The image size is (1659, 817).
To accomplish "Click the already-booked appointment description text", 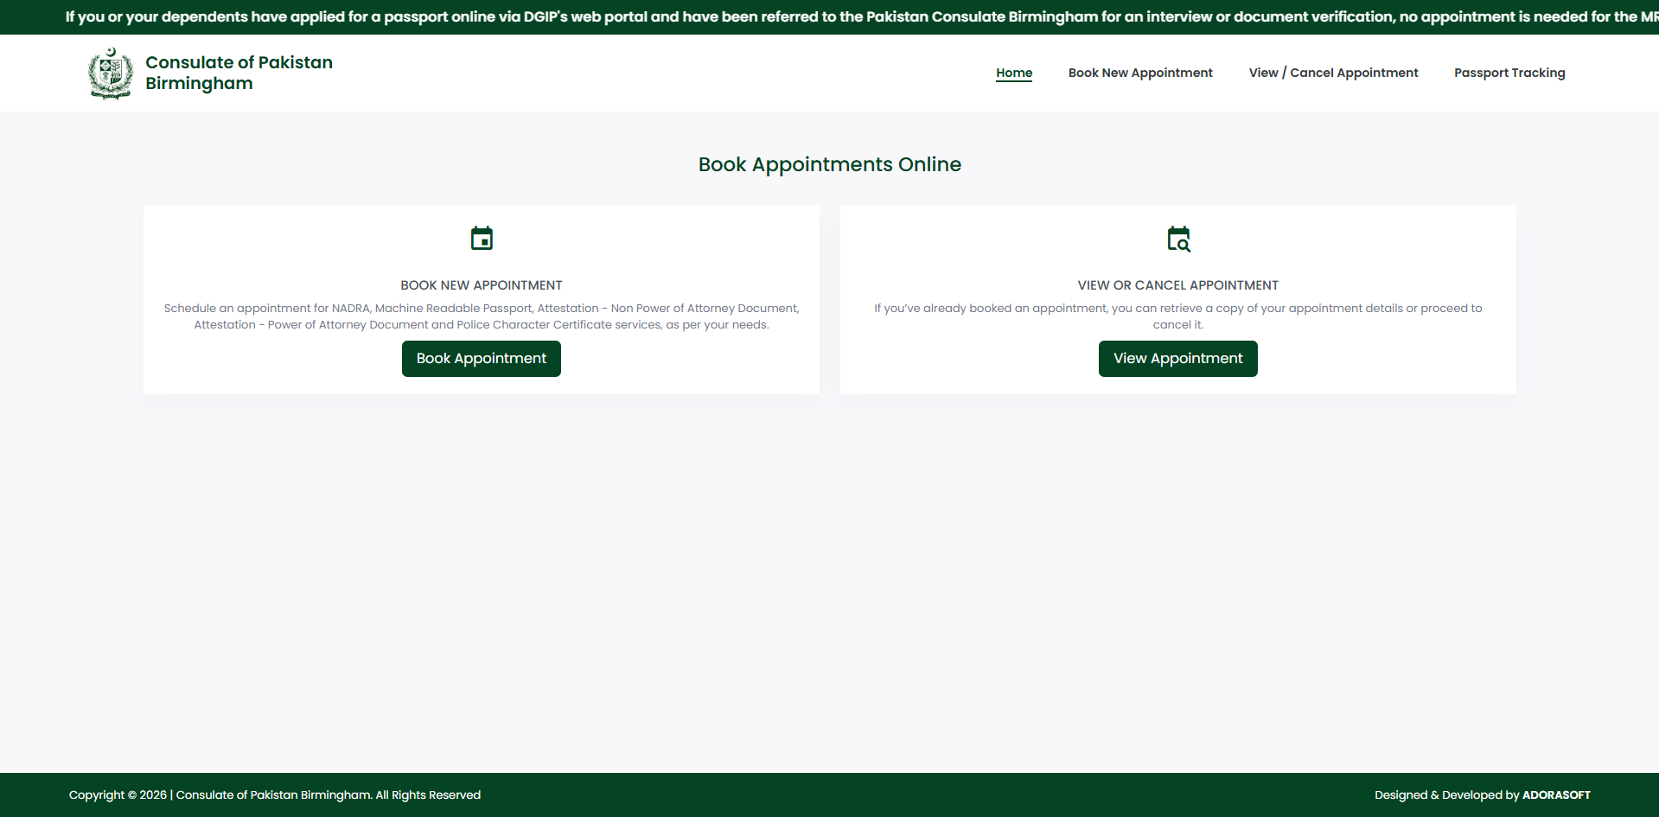I will click(1177, 316).
